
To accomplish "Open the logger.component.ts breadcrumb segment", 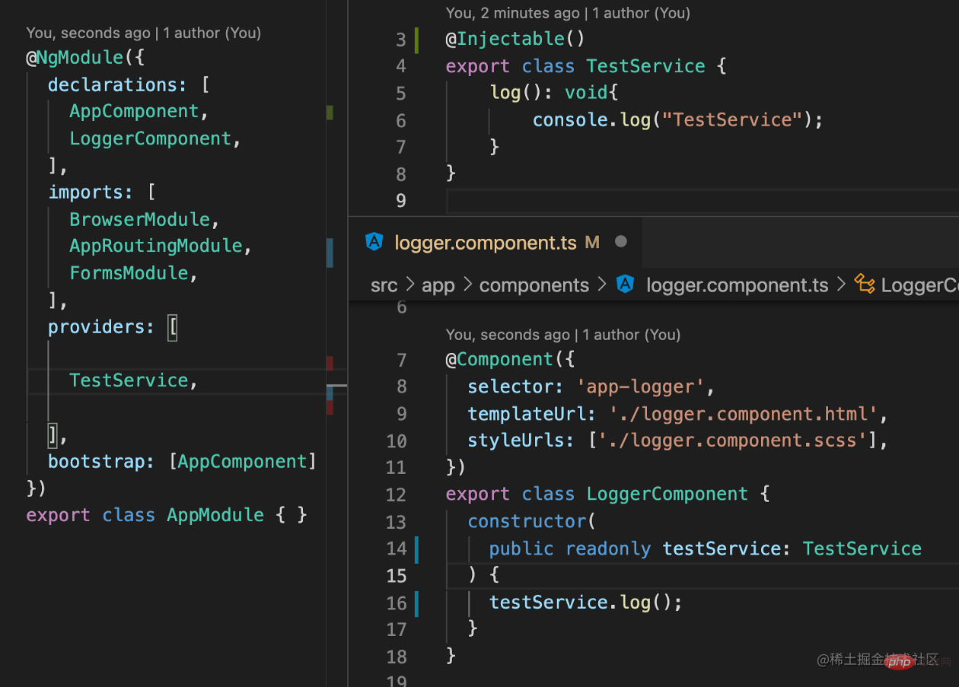I will click(737, 285).
